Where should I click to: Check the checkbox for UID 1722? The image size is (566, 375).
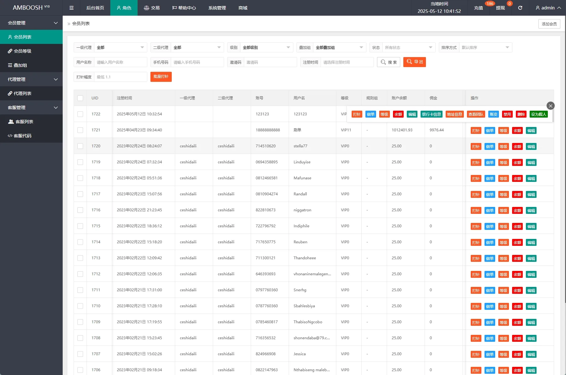click(x=80, y=114)
